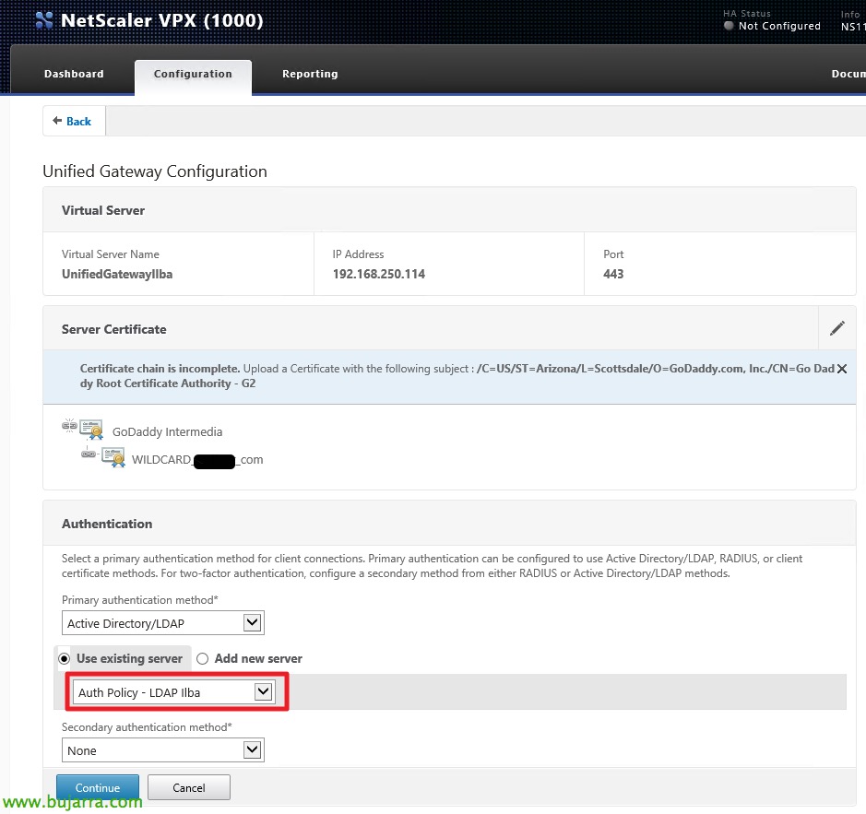Click the broken chain link icon beside GoDaddy Intermedia
866x814 pixels.
[x=69, y=425]
